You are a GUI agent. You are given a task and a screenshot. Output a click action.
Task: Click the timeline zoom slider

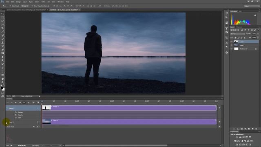(51, 146)
